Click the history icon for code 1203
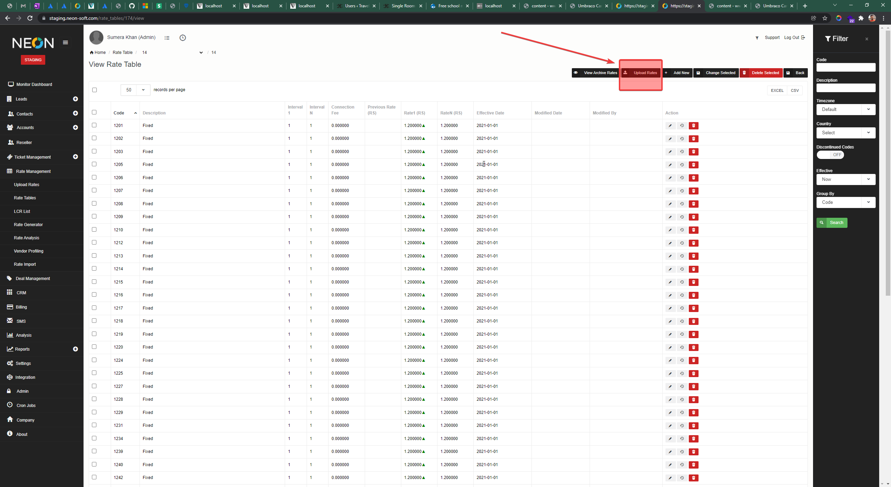The height and width of the screenshot is (487, 891). 682,152
